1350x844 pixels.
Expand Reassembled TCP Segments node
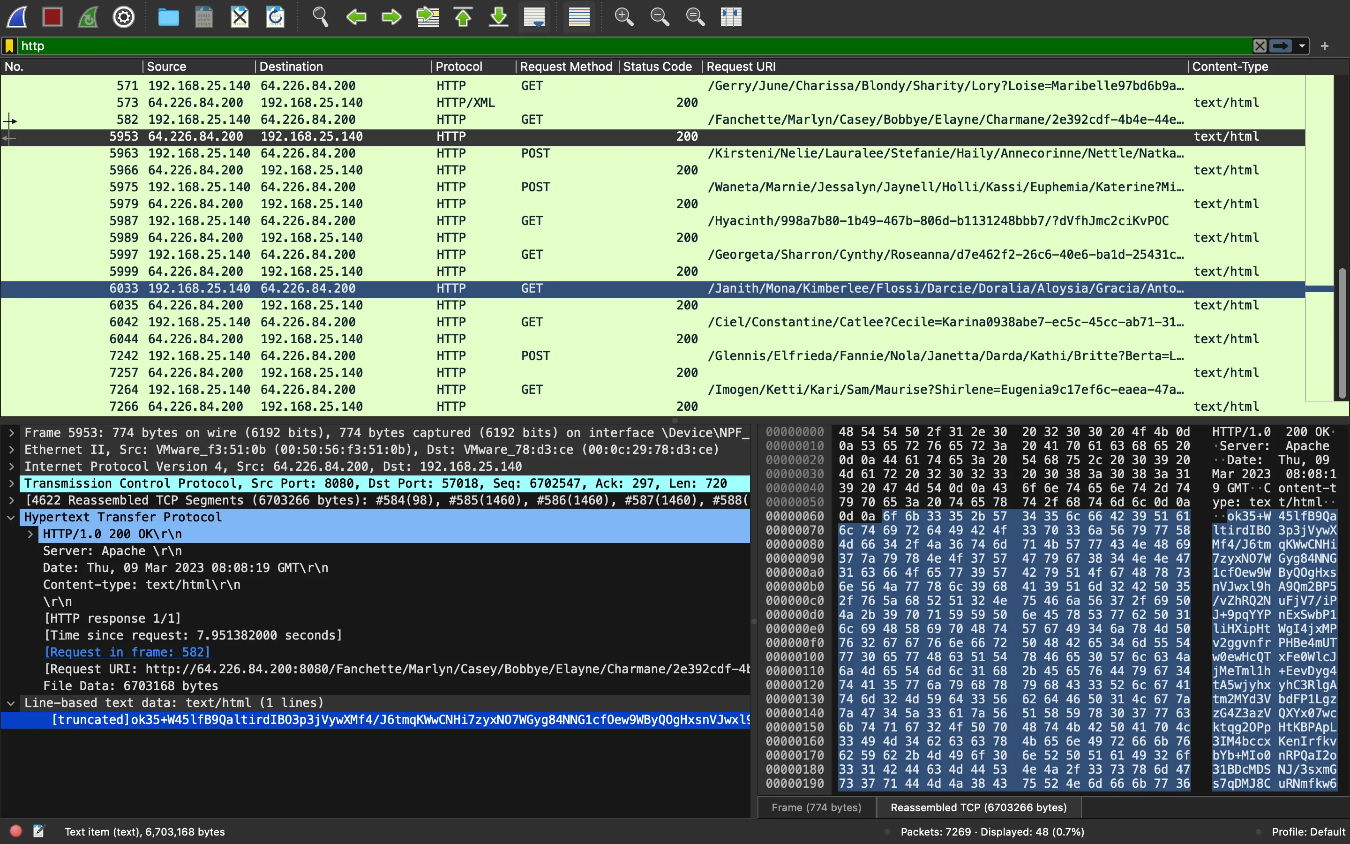click(11, 500)
